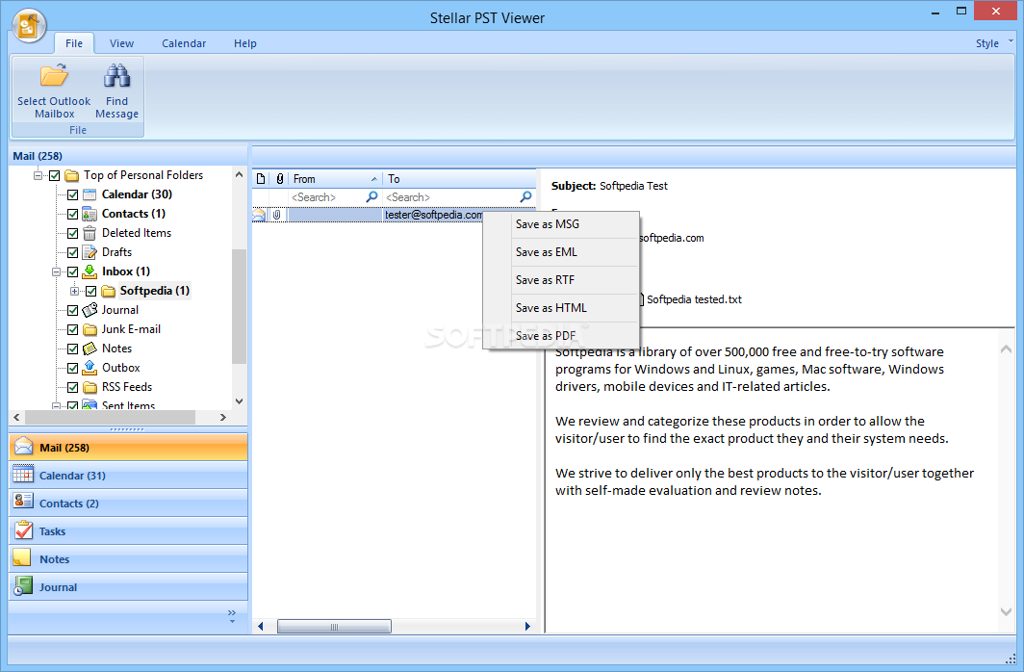Image resolution: width=1024 pixels, height=672 pixels.
Task: Uncheck the Outbox checkbox
Action: coord(73,369)
